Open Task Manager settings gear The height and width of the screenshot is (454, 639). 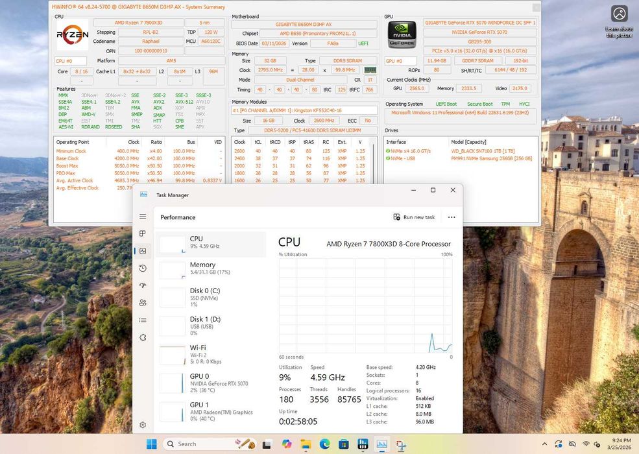tap(143, 425)
